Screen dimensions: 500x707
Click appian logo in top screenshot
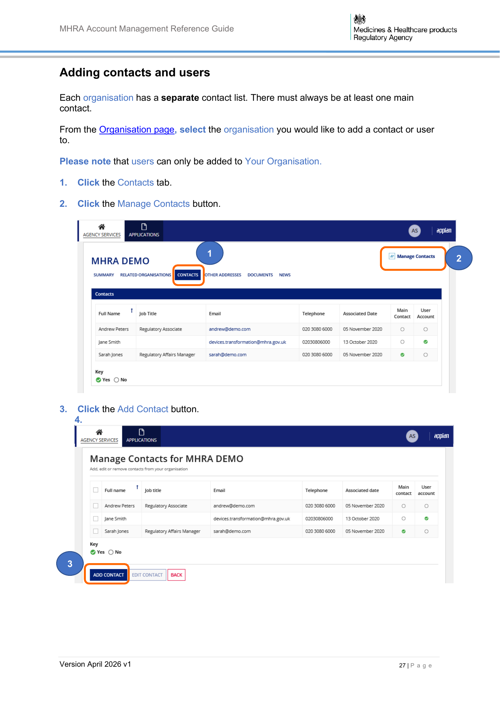click(444, 230)
